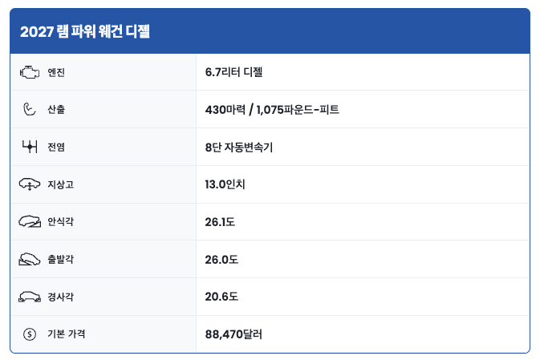Click the engine icon next to 엔진
This screenshot has width=540, height=364.
tap(30, 72)
